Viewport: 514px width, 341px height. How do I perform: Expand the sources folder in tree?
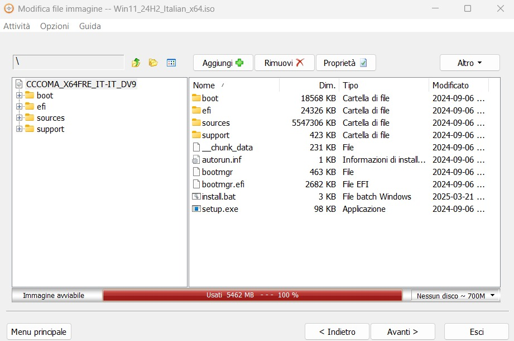(x=19, y=117)
